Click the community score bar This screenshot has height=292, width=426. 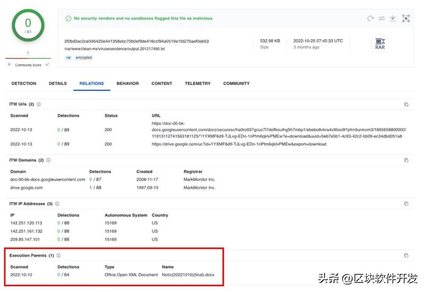click(28, 58)
